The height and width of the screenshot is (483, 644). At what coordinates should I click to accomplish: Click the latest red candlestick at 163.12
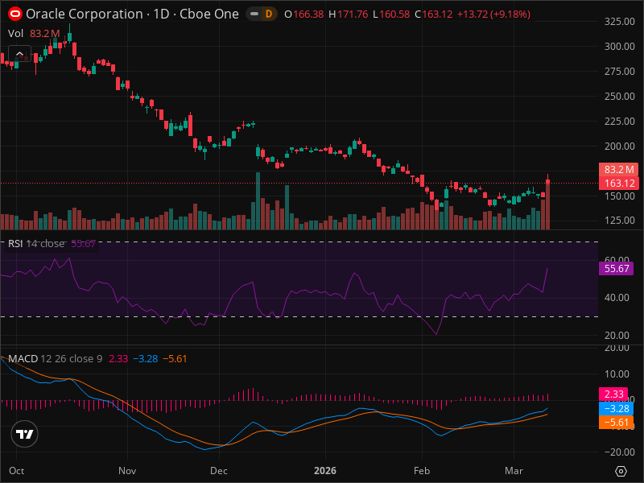click(548, 181)
